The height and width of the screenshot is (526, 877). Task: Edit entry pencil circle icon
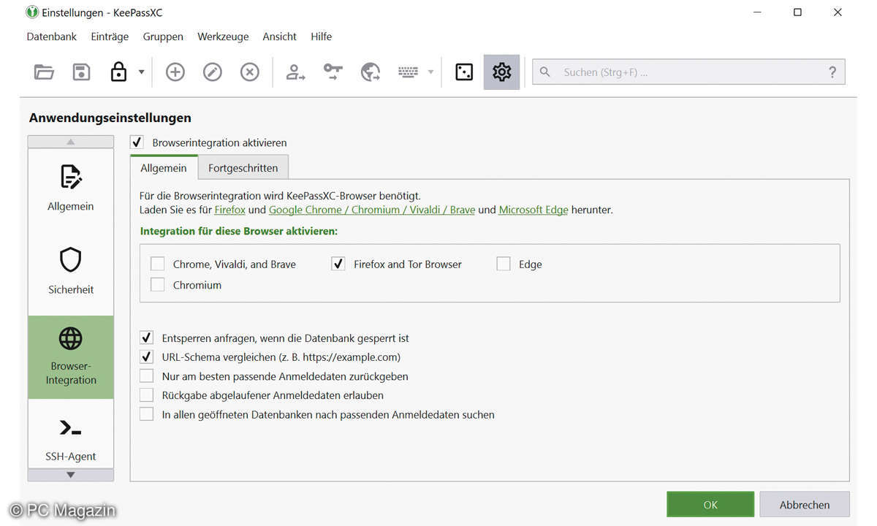point(213,72)
